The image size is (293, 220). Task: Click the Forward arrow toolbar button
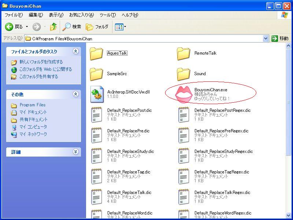click(37, 27)
